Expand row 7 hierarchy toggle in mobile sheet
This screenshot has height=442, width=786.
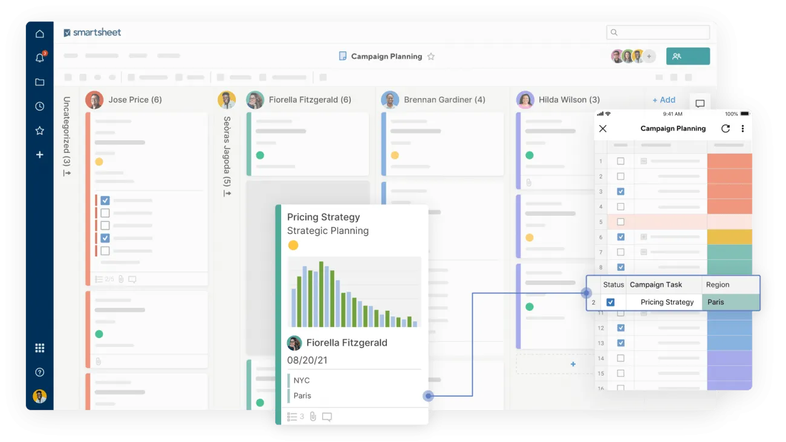click(x=643, y=252)
